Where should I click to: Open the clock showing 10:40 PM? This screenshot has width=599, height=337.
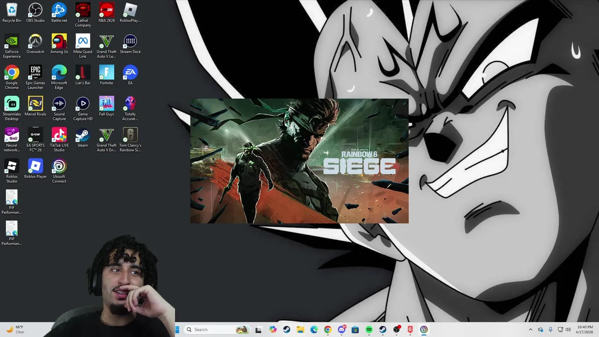585,330
